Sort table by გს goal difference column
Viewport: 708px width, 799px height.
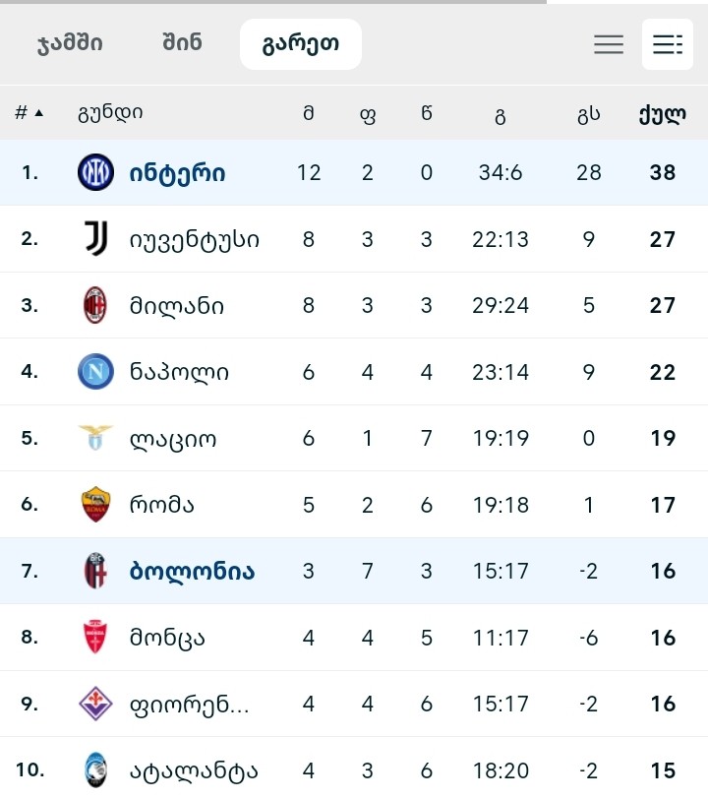[x=588, y=112]
